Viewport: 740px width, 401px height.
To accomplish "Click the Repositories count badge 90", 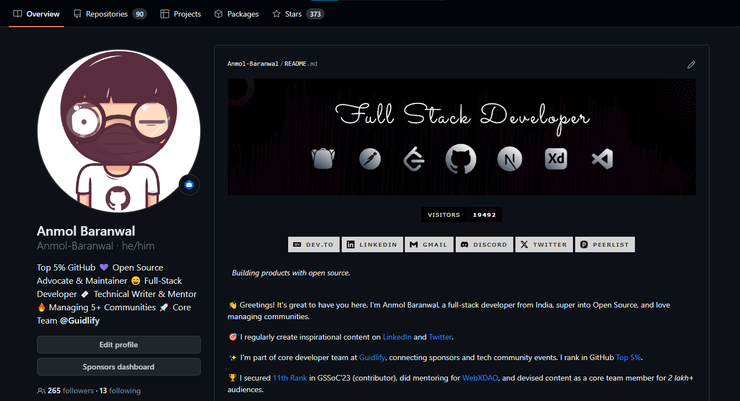I will click(x=139, y=14).
